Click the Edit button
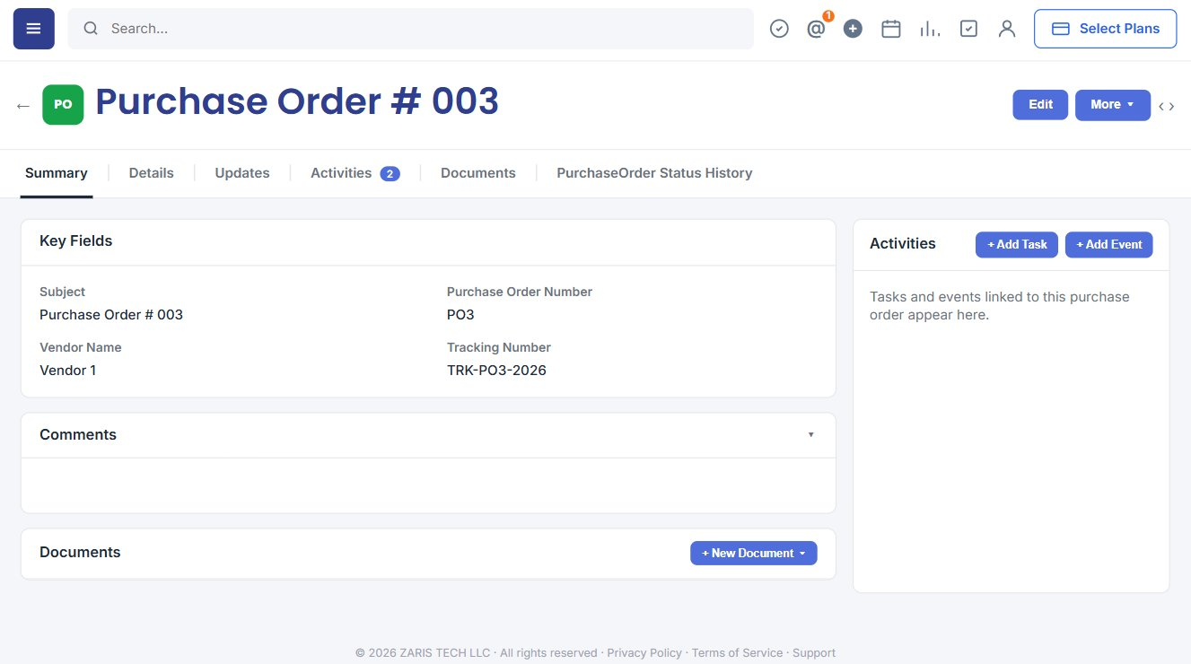 pos(1040,104)
